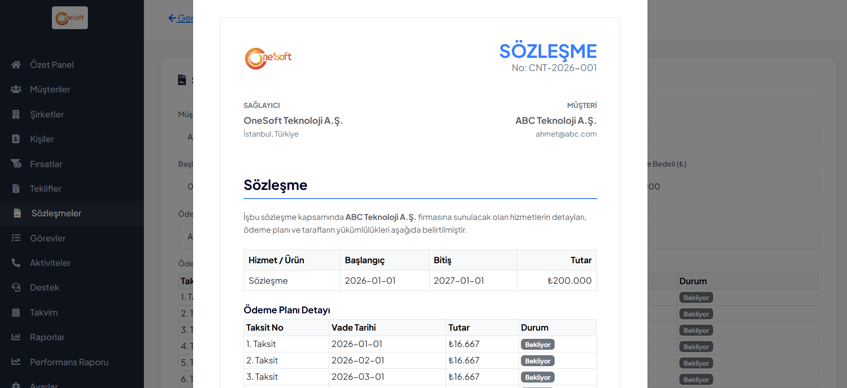Click ₺16.667 amount for 1. Taksit

(464, 344)
